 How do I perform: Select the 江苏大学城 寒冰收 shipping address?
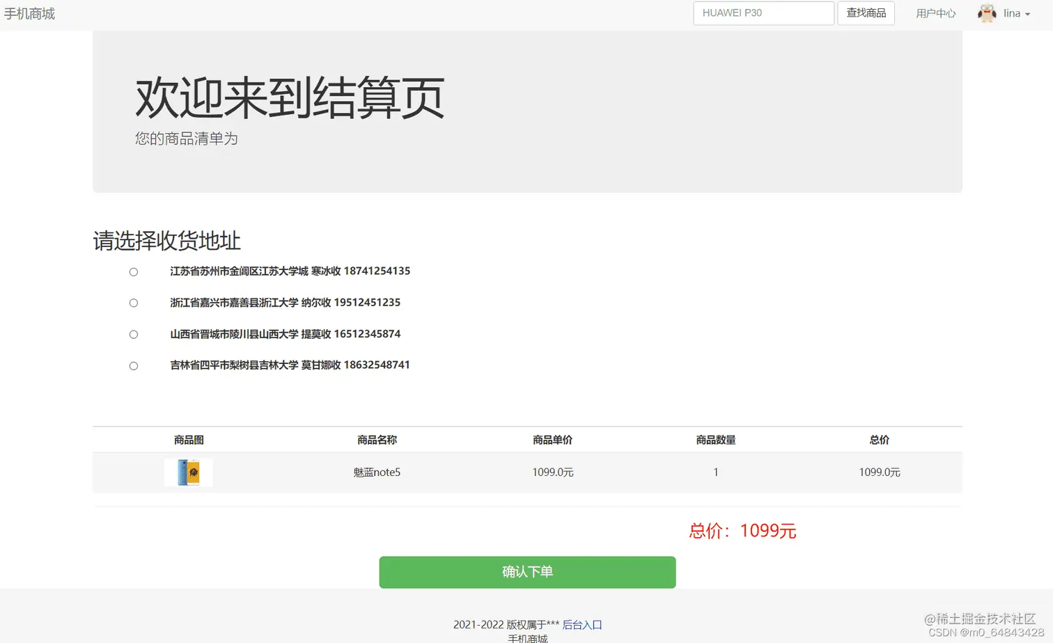click(x=133, y=271)
